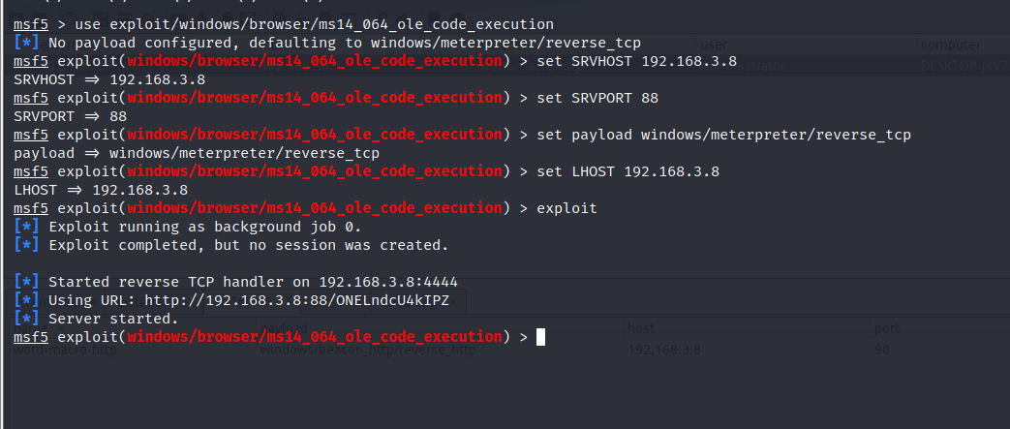1010x429 pixels.
Task: Select the 'SRVPORT ⇒ 88' output line
Action: point(71,116)
